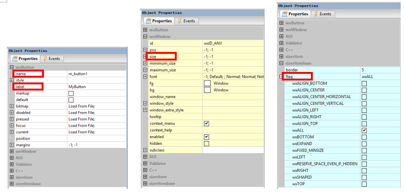
Task: Click the lightning Events icon above the m_button1 name row
Action: [x=45, y=59]
